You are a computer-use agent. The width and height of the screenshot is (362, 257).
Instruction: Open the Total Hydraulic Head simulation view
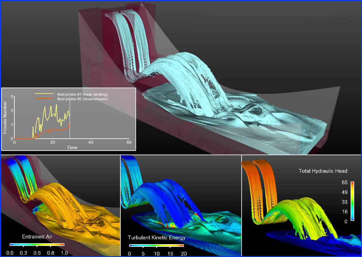(301, 206)
